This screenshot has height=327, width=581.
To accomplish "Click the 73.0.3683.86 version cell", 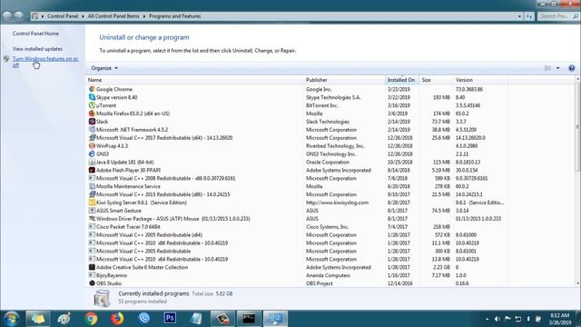I will (469, 89).
